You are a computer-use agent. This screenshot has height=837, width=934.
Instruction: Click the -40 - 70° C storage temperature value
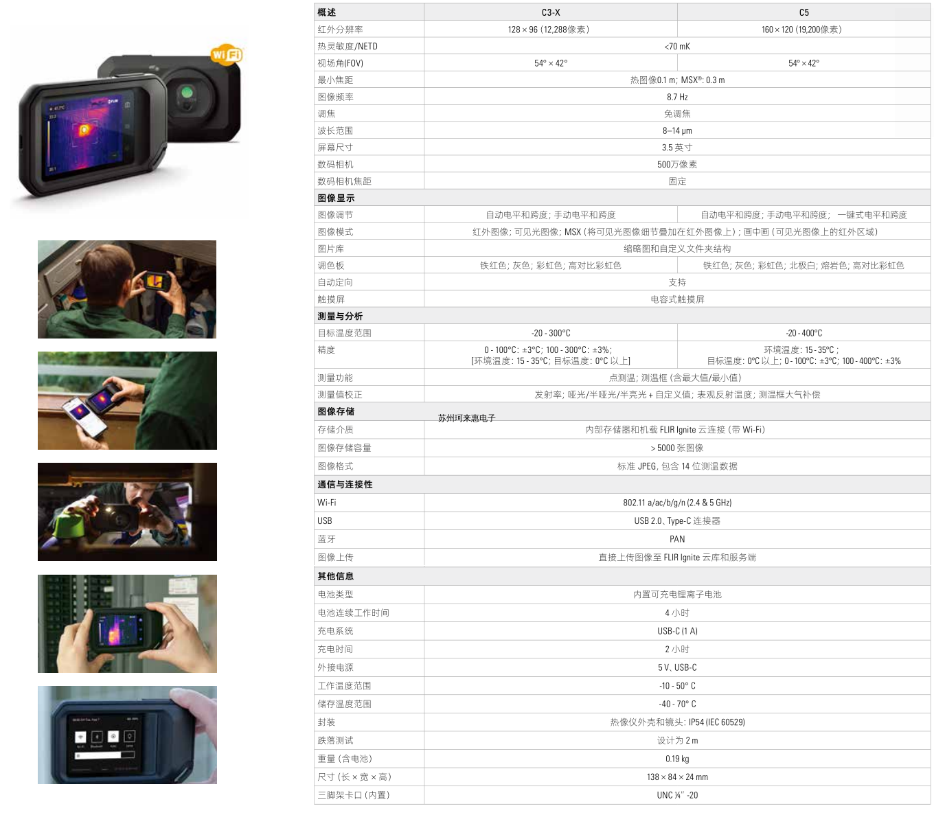pos(677,704)
